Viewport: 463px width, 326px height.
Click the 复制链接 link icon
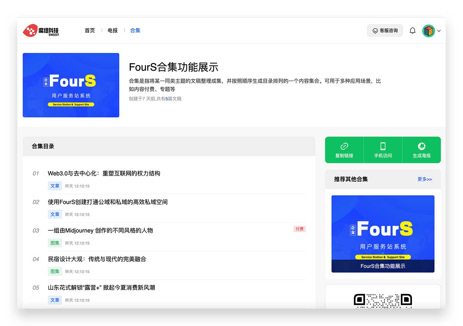pyautogui.click(x=344, y=146)
